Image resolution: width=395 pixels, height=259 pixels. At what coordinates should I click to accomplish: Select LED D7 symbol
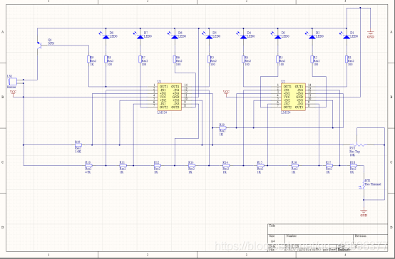(x=140, y=37)
